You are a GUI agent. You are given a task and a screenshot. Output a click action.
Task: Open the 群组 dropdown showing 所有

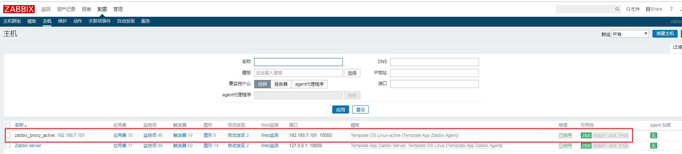[x=630, y=34]
